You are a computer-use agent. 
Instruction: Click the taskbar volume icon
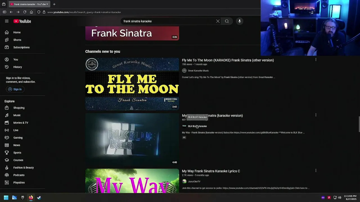pyautogui.click(x=339, y=198)
